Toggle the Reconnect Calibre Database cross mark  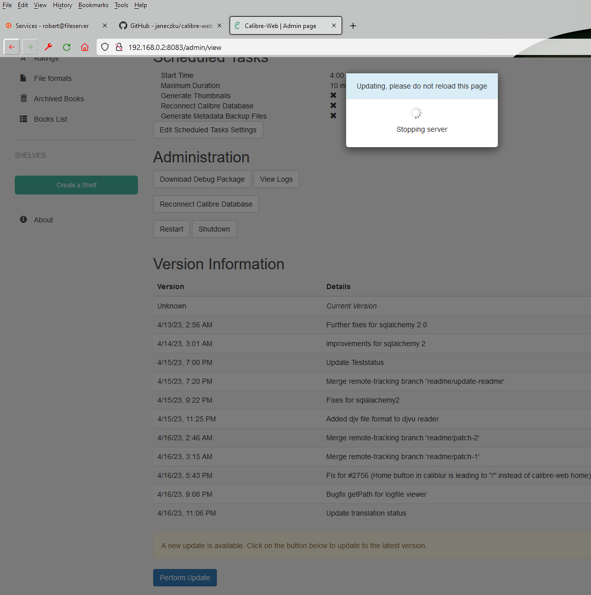[333, 105]
